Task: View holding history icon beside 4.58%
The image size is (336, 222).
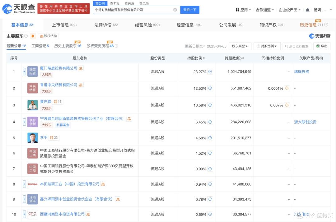Action: 210,138
